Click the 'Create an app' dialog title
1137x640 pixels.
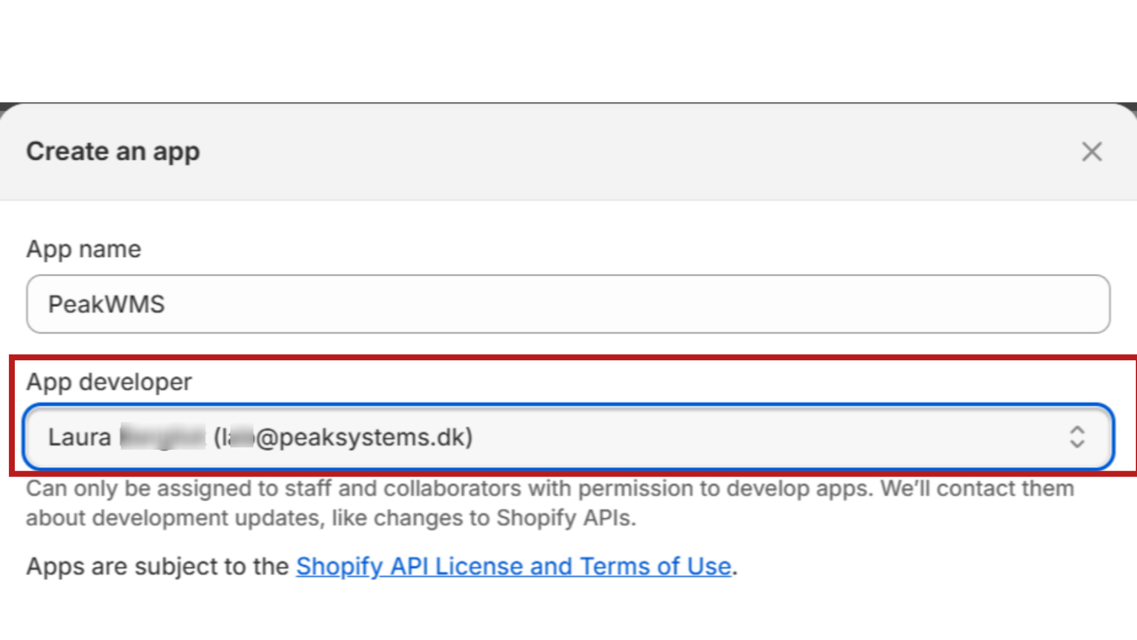point(113,152)
